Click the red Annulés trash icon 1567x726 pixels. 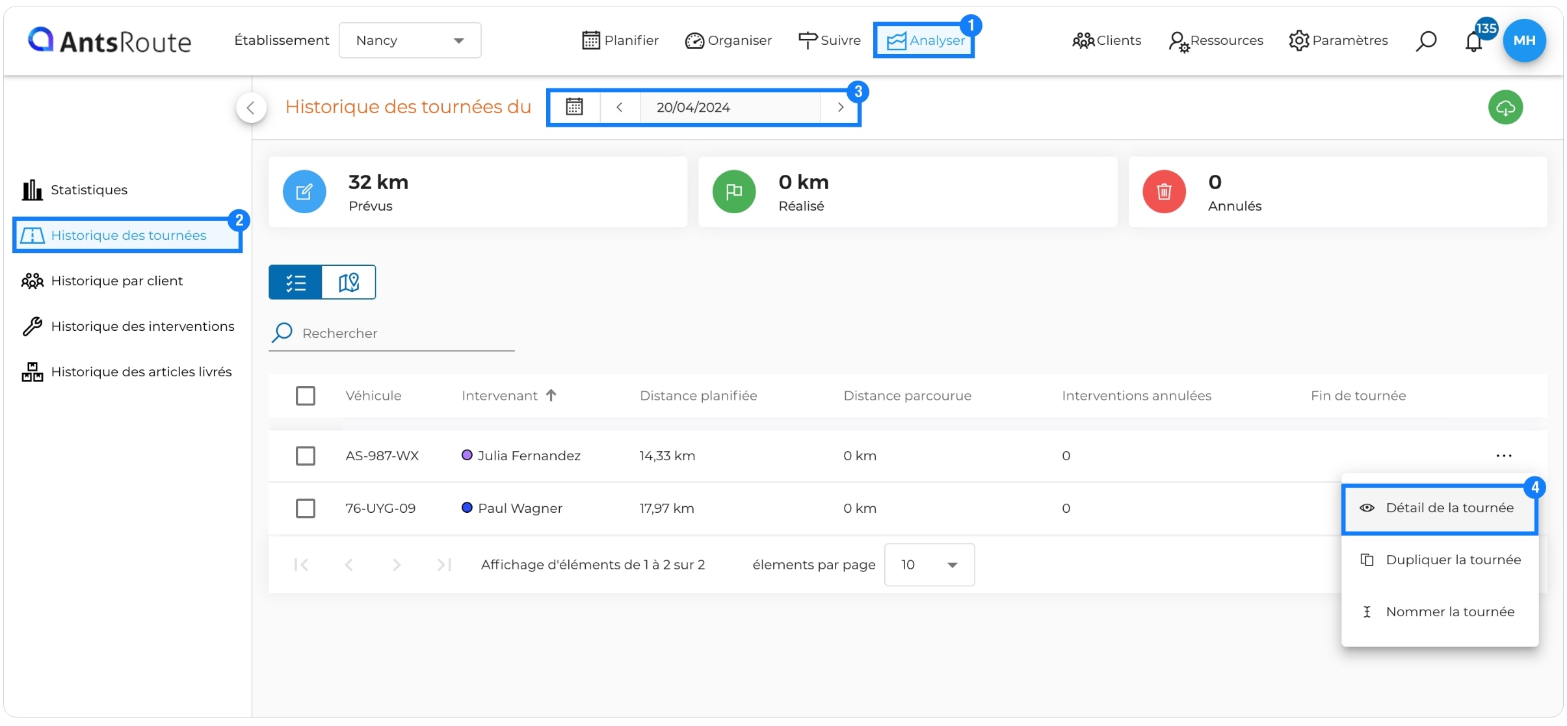(x=1164, y=192)
